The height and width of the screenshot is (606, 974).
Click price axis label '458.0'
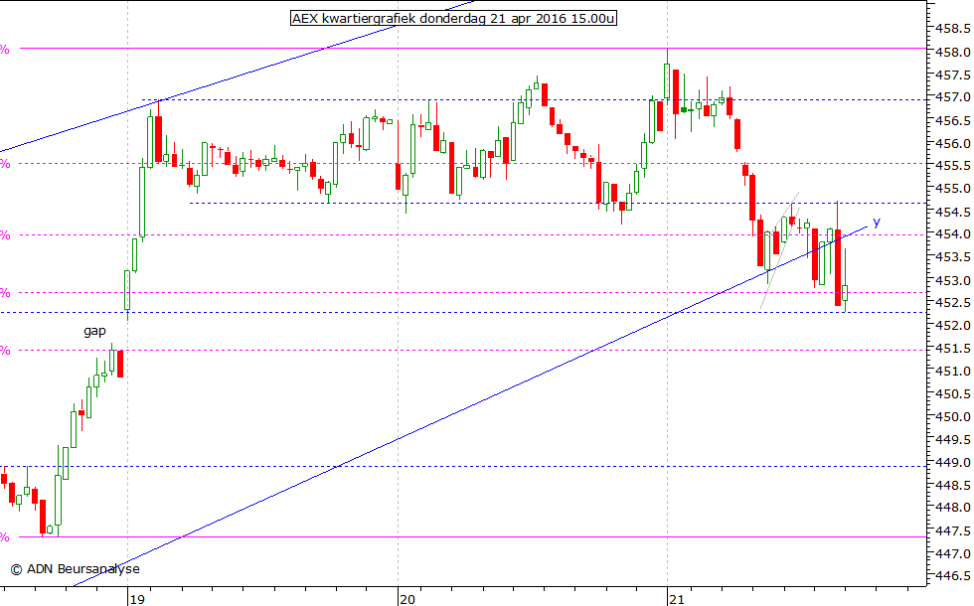(x=953, y=52)
